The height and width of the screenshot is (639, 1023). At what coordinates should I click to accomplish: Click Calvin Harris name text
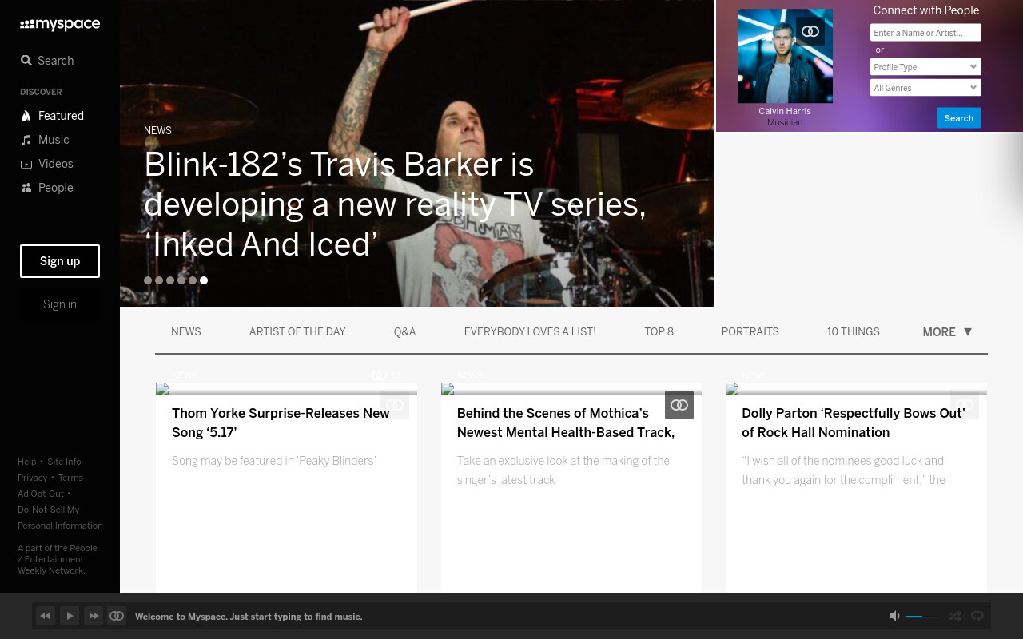coord(785,111)
